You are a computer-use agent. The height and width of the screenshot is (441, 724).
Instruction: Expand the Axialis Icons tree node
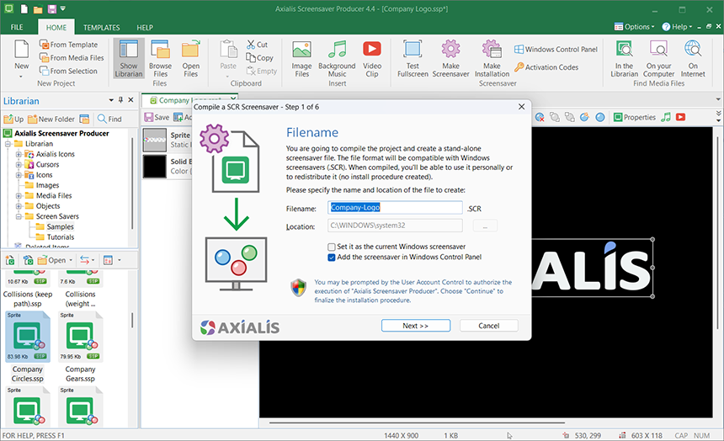19,154
